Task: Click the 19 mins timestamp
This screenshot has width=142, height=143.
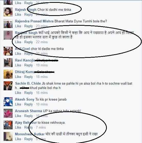Action: pyautogui.click(x=42, y=65)
